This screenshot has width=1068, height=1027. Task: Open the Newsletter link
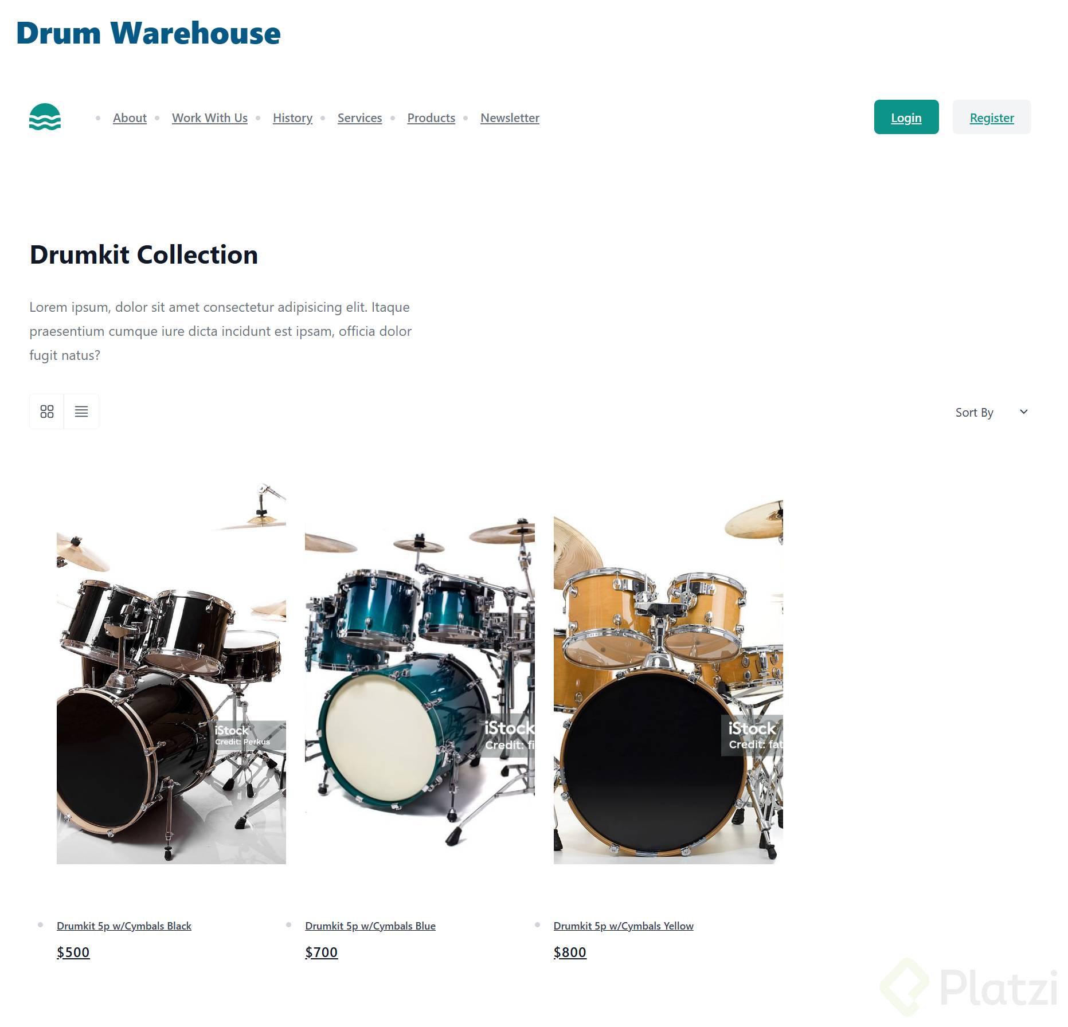click(510, 117)
